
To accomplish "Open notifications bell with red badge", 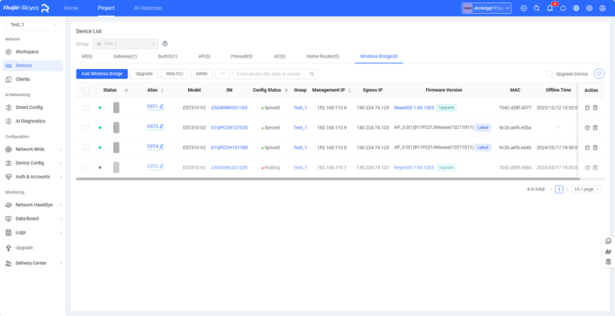I will click(x=550, y=9).
